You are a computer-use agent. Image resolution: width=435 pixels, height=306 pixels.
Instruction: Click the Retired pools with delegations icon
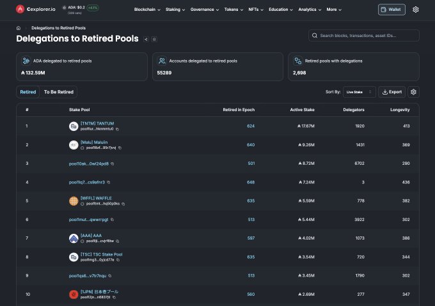tap(297, 61)
